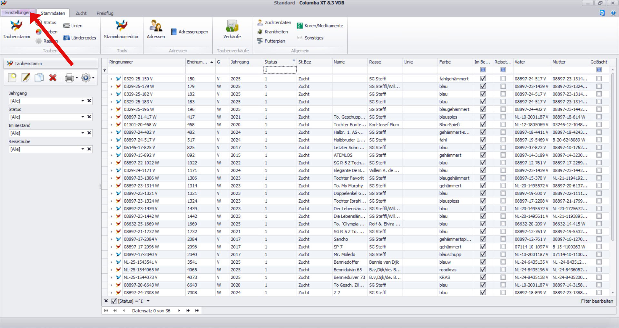Open the Jahrgang filter dropdown

click(83, 101)
